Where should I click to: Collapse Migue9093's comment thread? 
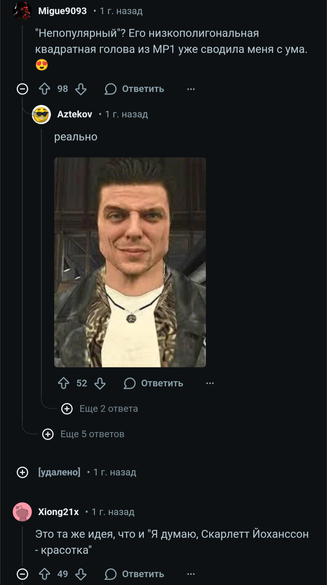click(x=22, y=89)
